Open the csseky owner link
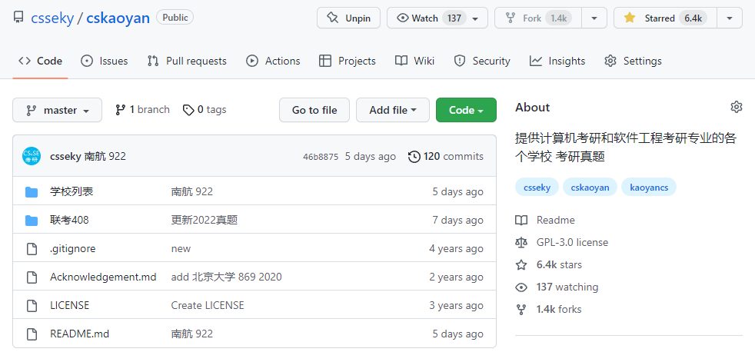This screenshot has height=352, width=755. [52, 18]
